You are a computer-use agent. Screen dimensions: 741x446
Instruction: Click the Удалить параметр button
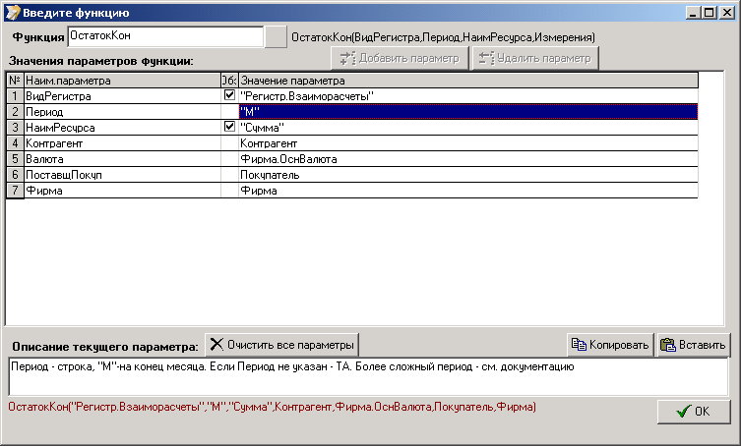click(x=535, y=58)
